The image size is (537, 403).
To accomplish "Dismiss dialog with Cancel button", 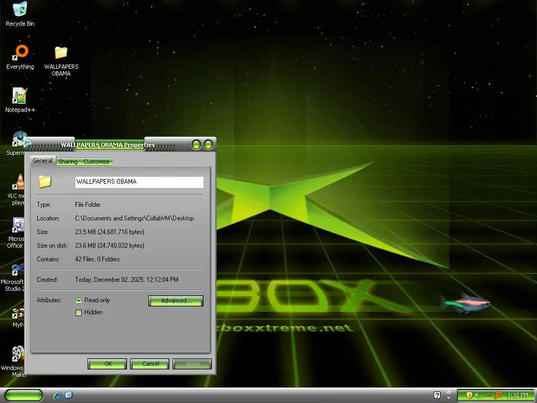I will click(149, 364).
